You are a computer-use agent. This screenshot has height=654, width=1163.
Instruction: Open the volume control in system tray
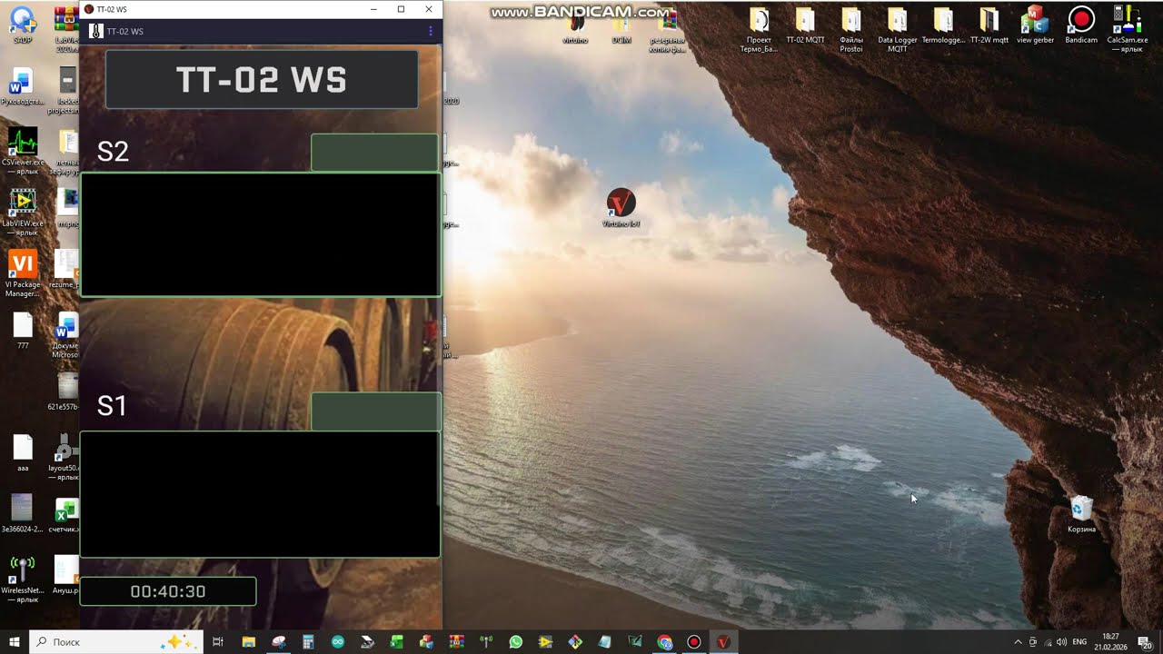pos(1061,642)
